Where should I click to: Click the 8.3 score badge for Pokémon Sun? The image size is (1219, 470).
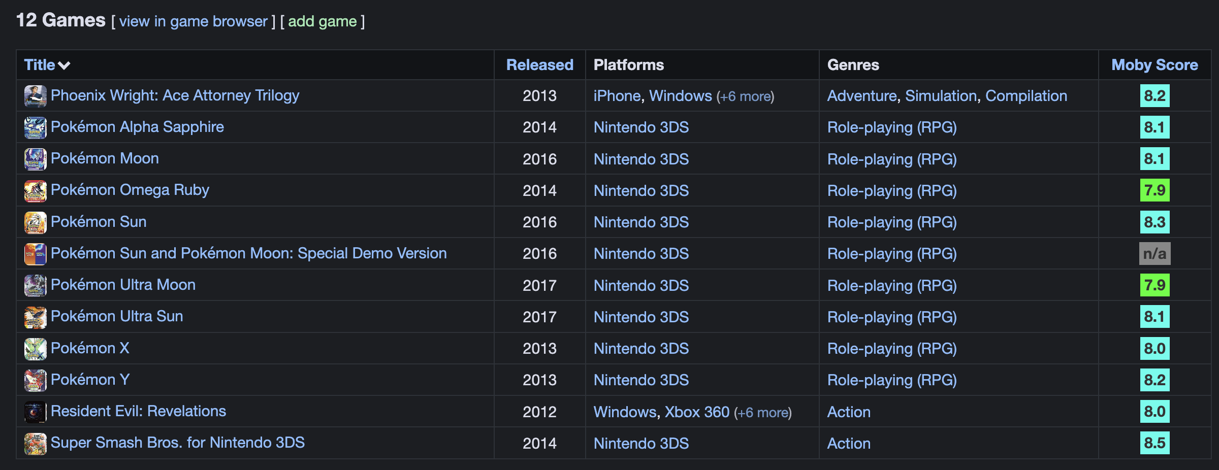(x=1154, y=222)
